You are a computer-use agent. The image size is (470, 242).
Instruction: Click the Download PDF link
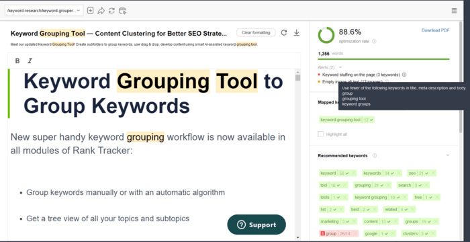point(436,30)
